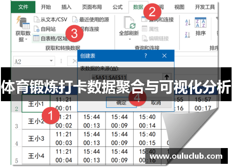Choose 自网站 data source
Image resolution: width=232 pixels, height=168 pixels.
coord(45,29)
